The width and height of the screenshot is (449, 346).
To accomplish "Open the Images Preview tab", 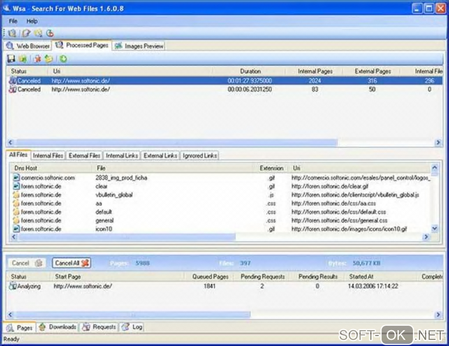I will (139, 46).
